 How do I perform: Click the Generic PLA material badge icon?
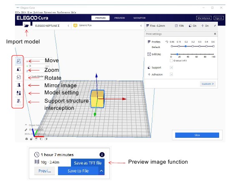75,25
